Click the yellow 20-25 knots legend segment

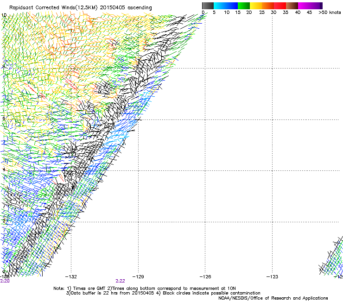pyautogui.click(x=256, y=6)
